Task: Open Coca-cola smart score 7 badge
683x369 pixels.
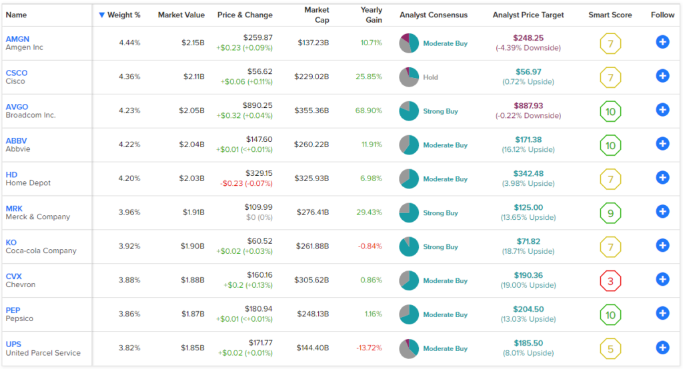Action: [x=610, y=247]
